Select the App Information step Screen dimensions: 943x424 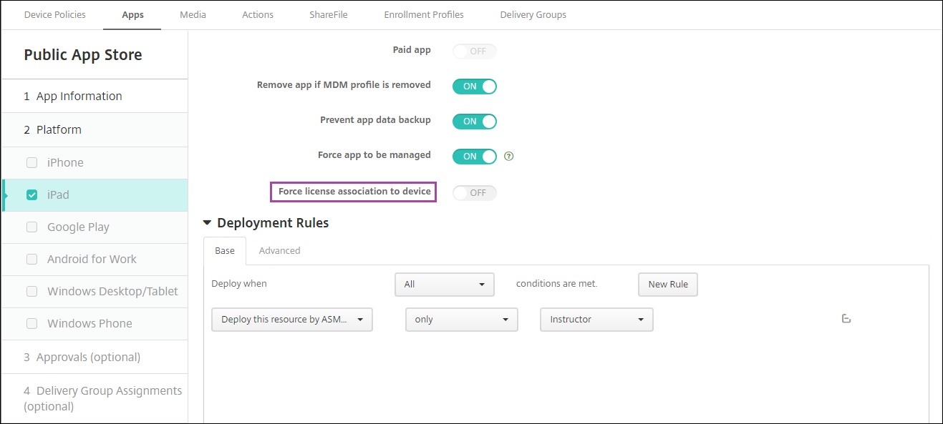pyautogui.click(x=79, y=97)
